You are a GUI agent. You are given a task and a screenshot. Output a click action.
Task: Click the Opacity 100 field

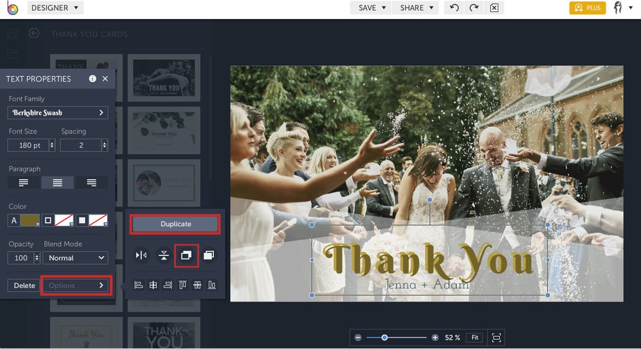click(x=21, y=258)
